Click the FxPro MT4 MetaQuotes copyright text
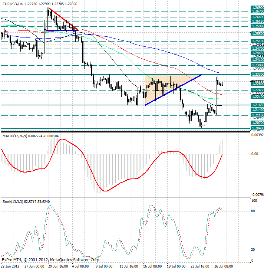The width and height of the screenshot is (264, 269). pyautogui.click(x=51, y=260)
